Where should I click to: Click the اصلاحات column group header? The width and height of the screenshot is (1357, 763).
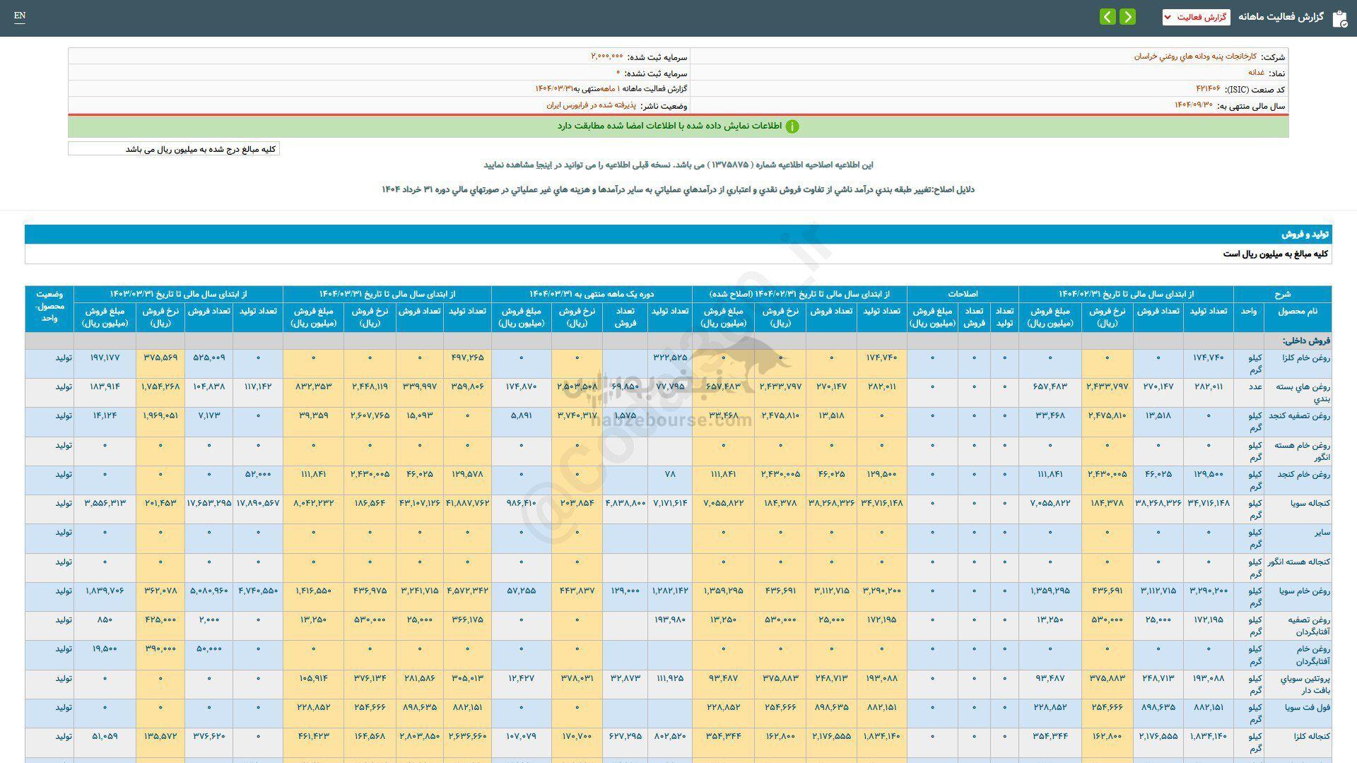[x=962, y=294]
